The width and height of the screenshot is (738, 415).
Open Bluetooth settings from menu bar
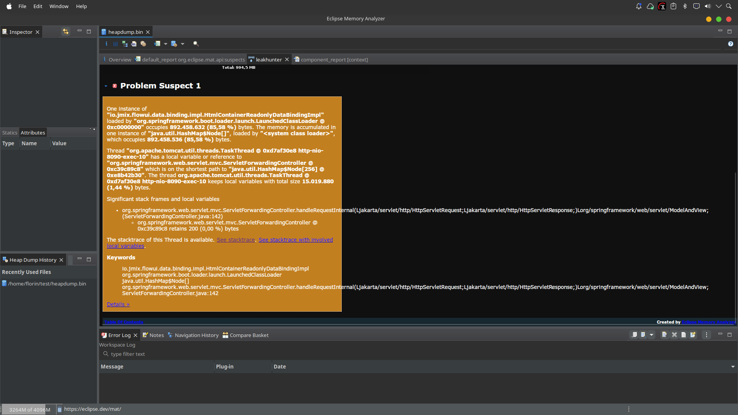(x=685, y=6)
